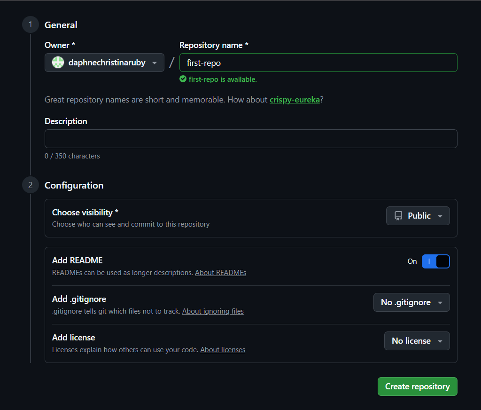Click the step 2 Configuration circle marker
The image size is (481, 410).
click(x=31, y=185)
